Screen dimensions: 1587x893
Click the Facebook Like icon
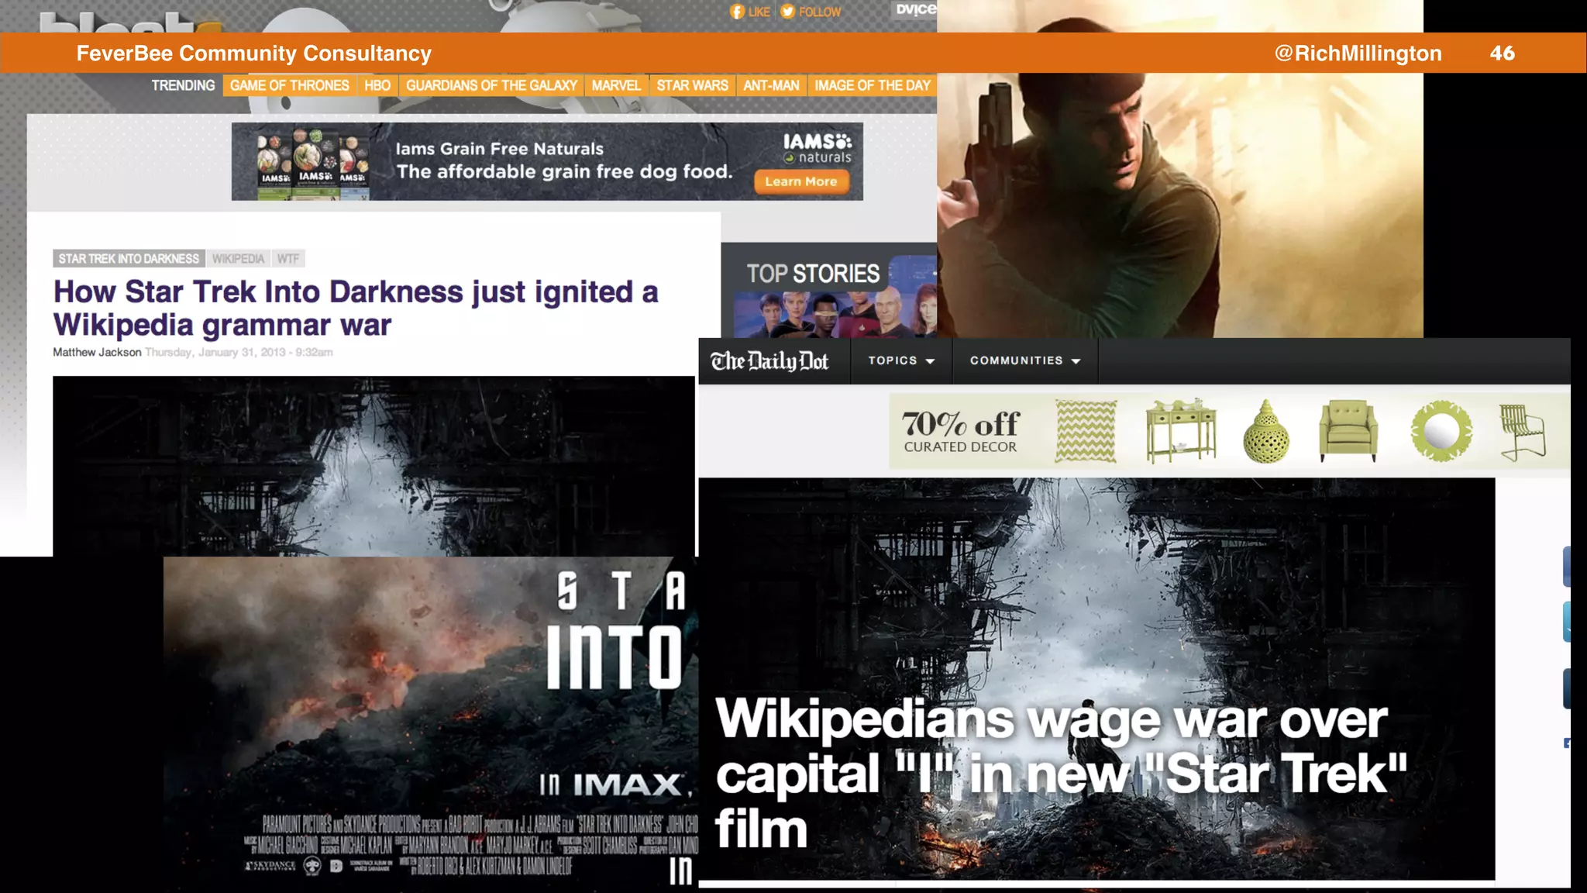(x=737, y=12)
